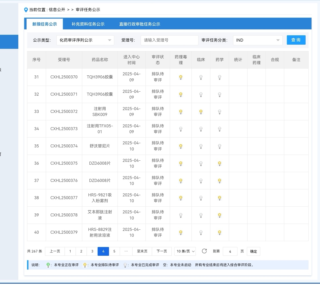Click row 40 临床 grey bulb icon

tap(201, 233)
